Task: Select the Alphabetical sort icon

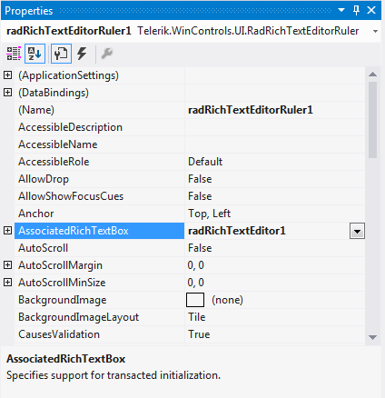Action: (x=35, y=54)
